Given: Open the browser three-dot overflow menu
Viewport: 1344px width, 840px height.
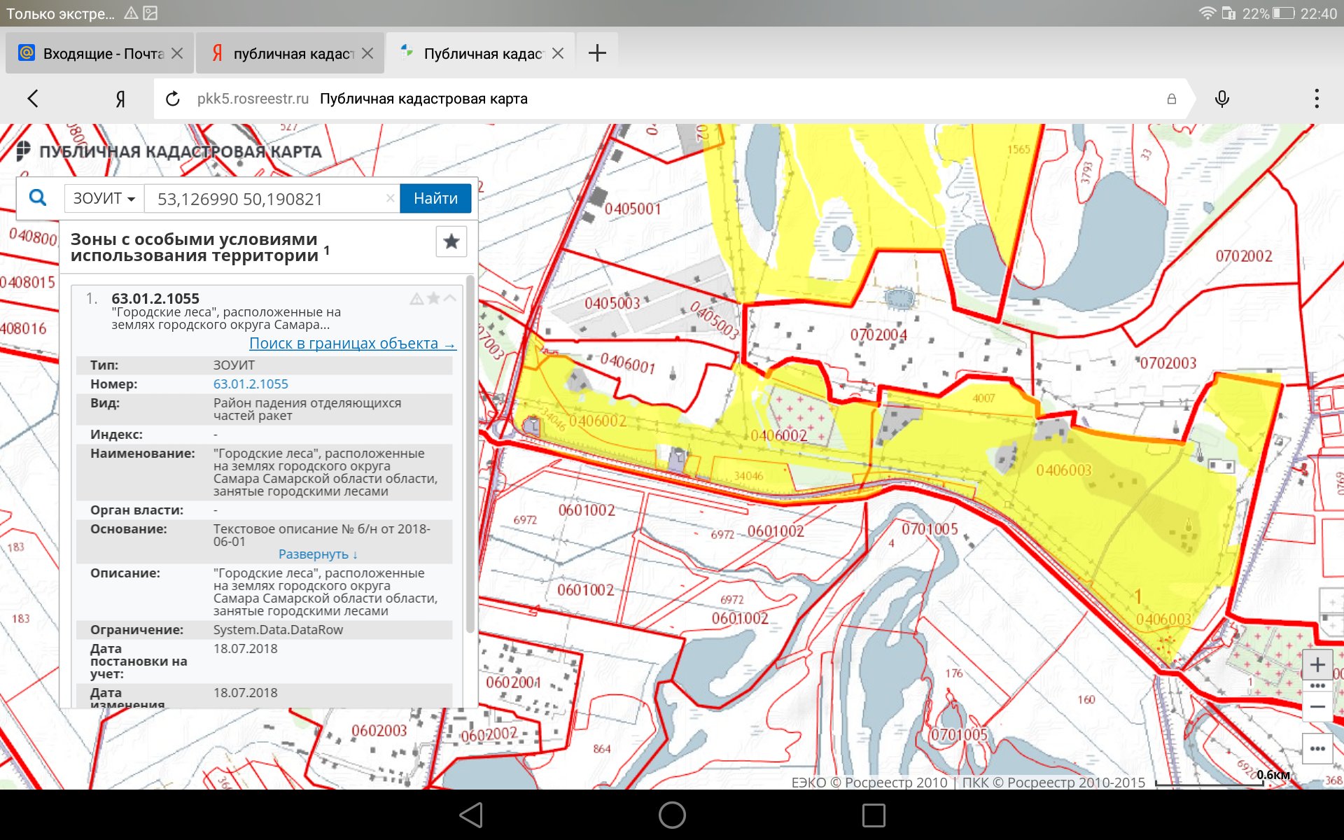Looking at the screenshot, I should (x=1317, y=99).
